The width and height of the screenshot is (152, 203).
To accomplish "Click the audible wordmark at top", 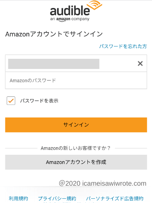I will pos(70,11).
